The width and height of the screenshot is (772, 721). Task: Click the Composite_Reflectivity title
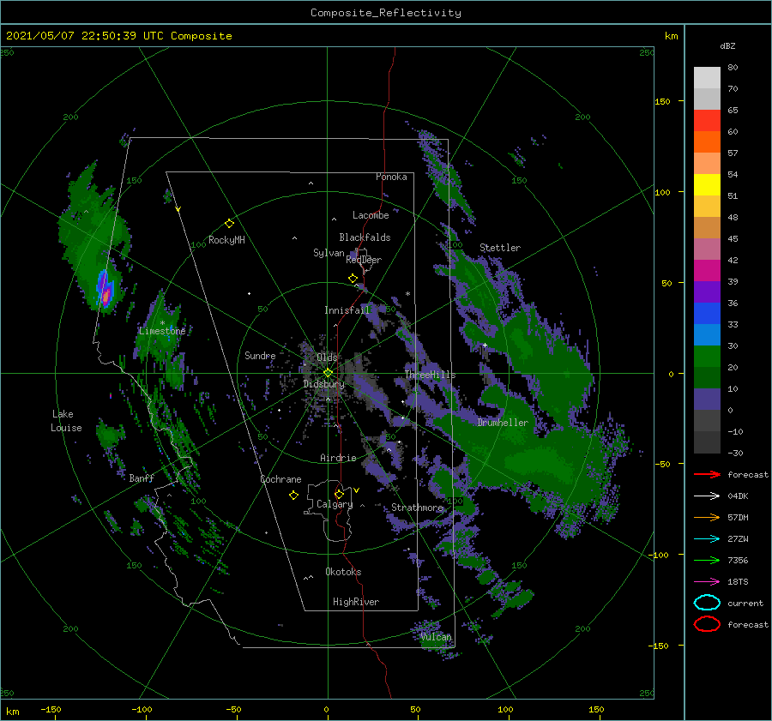(385, 13)
